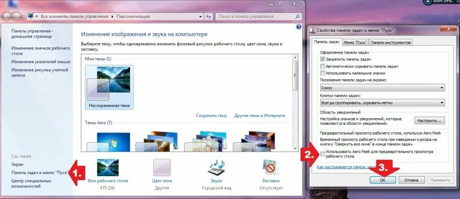Screen dimensions: 460x199
Task: Switch to the Панели инструментов tab
Action: pyautogui.click(x=390, y=42)
